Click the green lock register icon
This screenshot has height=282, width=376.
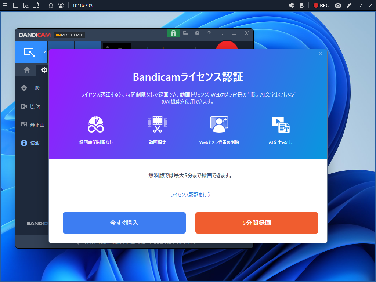point(173,33)
